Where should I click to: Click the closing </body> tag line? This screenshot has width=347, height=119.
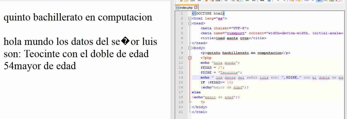coord(199,107)
